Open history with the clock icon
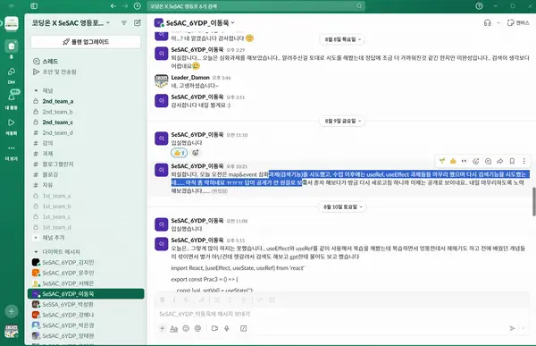Screen dimensions: 536x346 (137, 6)
